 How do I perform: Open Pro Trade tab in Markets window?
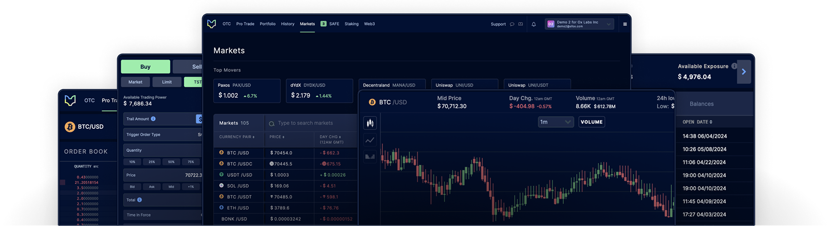tap(245, 24)
